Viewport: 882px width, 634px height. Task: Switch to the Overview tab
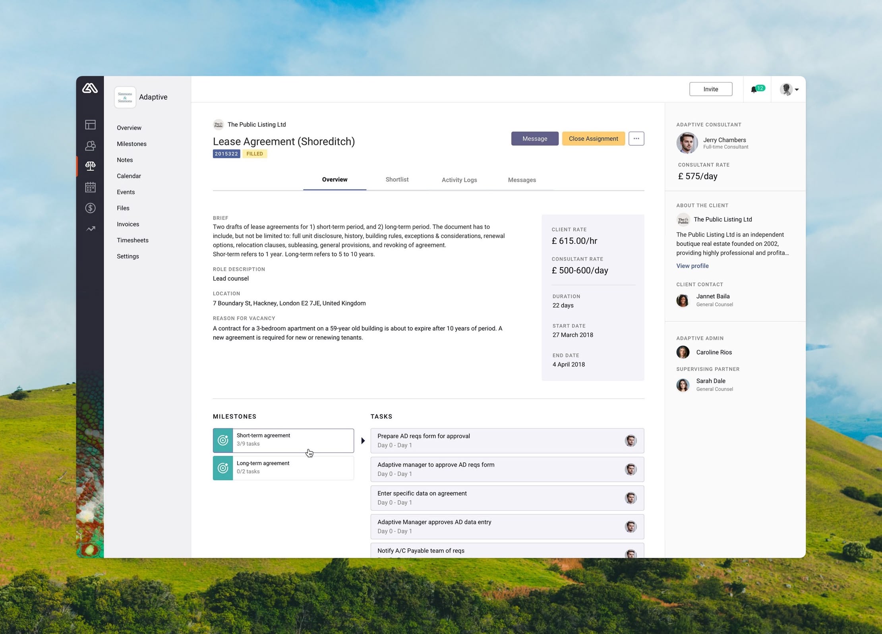[x=335, y=180]
